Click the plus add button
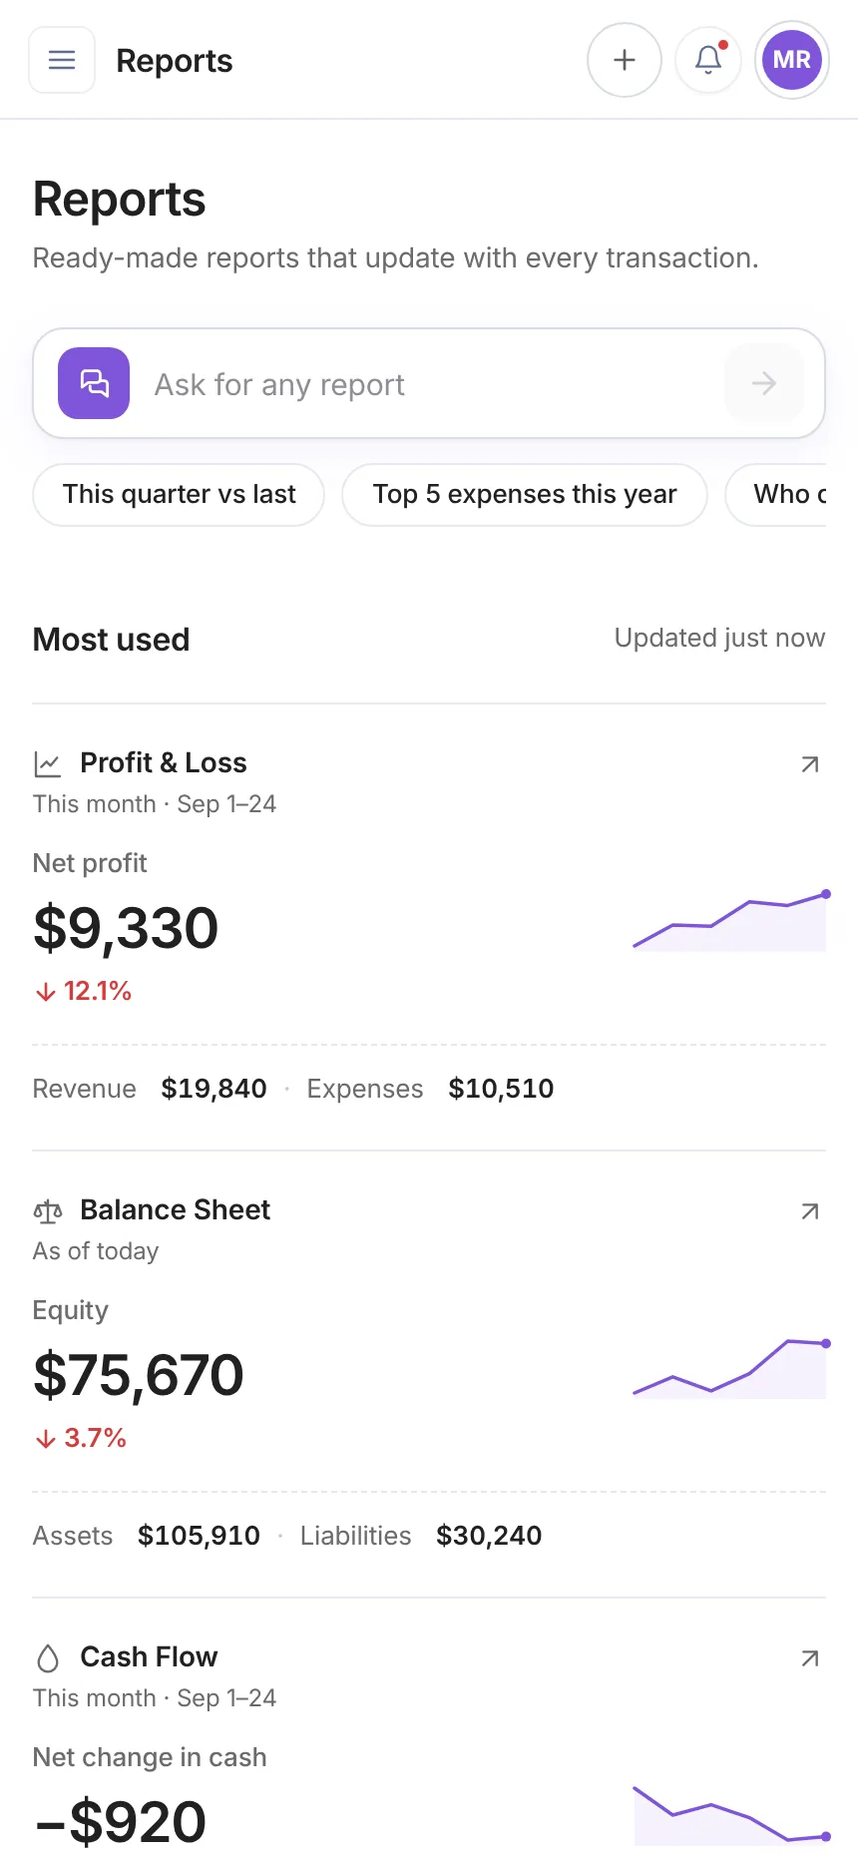This screenshot has height=1860, width=858. click(x=625, y=60)
